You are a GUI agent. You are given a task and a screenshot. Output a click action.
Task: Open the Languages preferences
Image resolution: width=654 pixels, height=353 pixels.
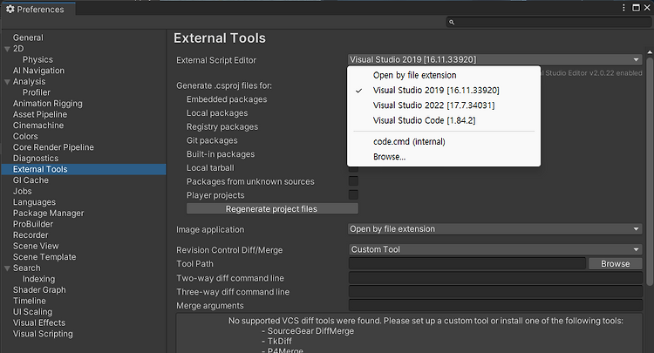click(34, 202)
